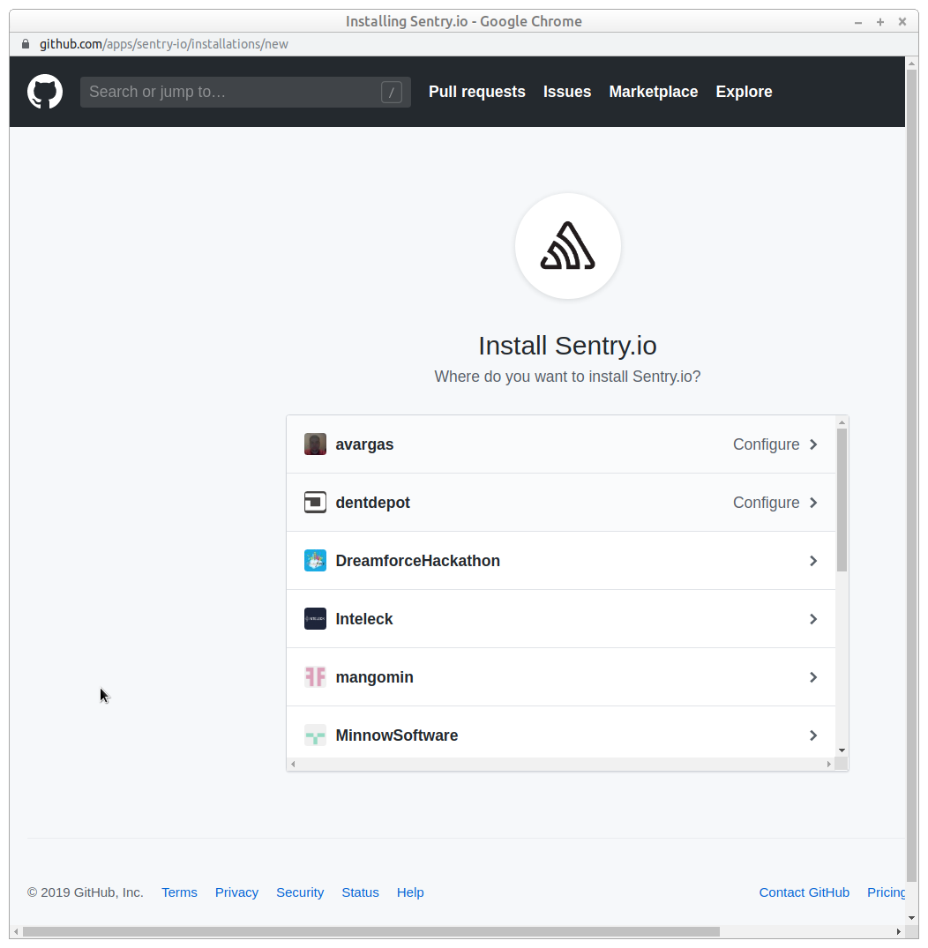Image resolution: width=928 pixels, height=948 pixels.
Task: Open the Contact GitHub link
Action: [804, 892]
